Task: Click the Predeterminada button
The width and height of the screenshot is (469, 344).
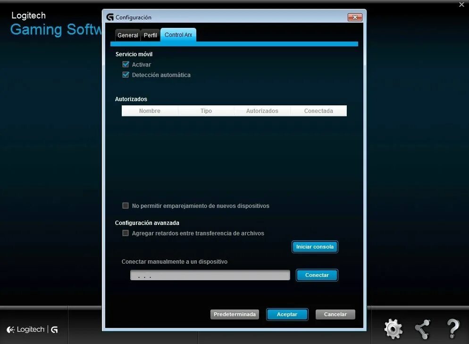Action: click(234, 314)
